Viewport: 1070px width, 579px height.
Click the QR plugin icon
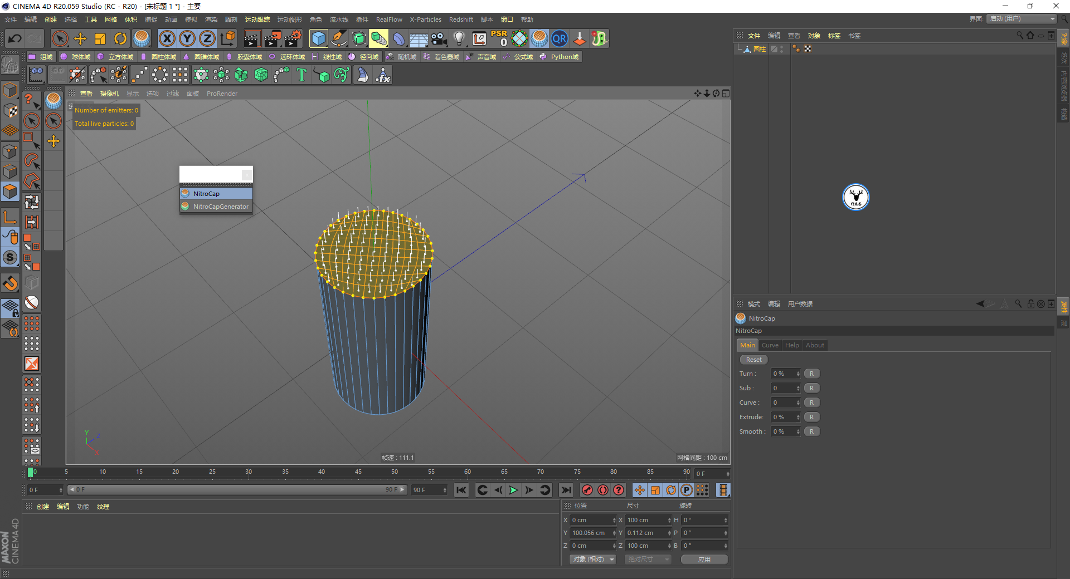tap(559, 38)
